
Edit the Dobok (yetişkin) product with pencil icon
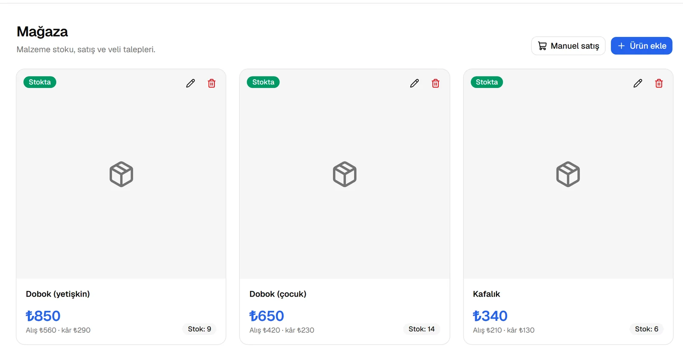[x=190, y=83]
